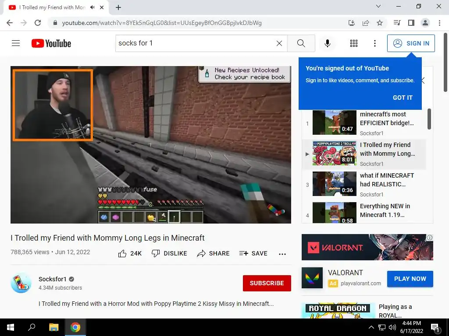The image size is (449, 336).
Task: Open more actions ellipsis under video
Action: coord(282,254)
